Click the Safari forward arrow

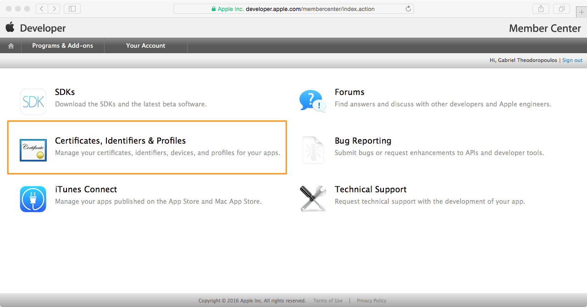(54, 9)
